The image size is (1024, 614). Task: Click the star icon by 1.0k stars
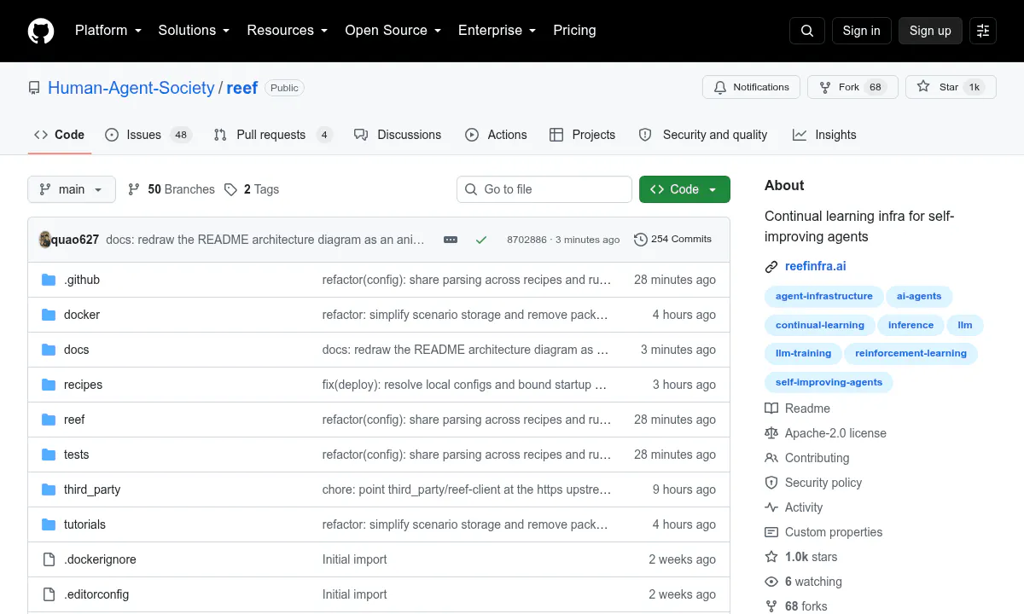pos(771,557)
